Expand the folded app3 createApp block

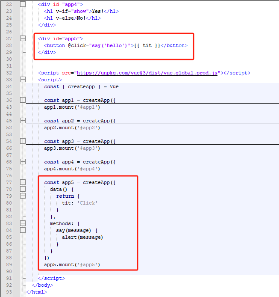coord(23,141)
